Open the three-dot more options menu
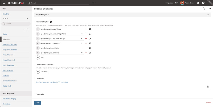The height and width of the screenshot is (107, 213). point(210,9)
